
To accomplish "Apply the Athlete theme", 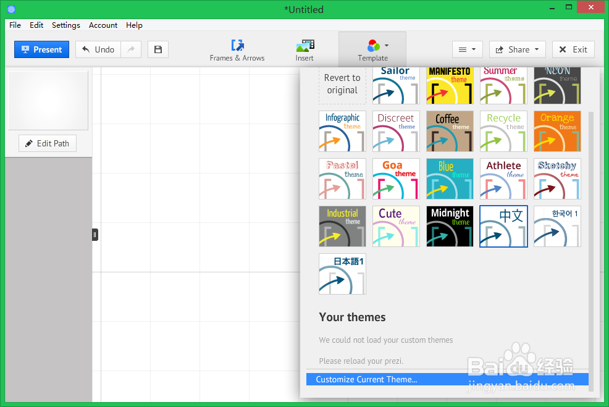I will coord(503,178).
